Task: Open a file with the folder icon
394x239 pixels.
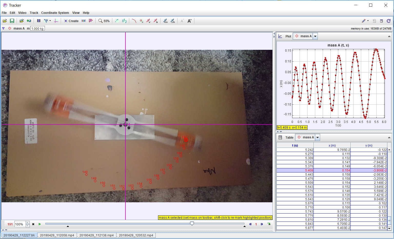Action: pyautogui.click(x=5, y=21)
